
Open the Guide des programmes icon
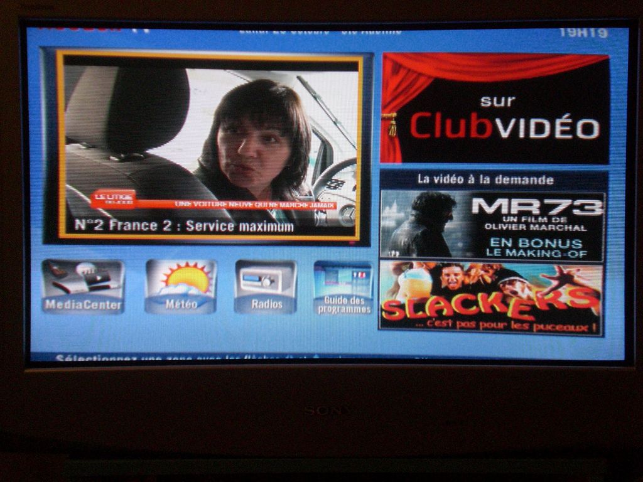click(x=343, y=287)
